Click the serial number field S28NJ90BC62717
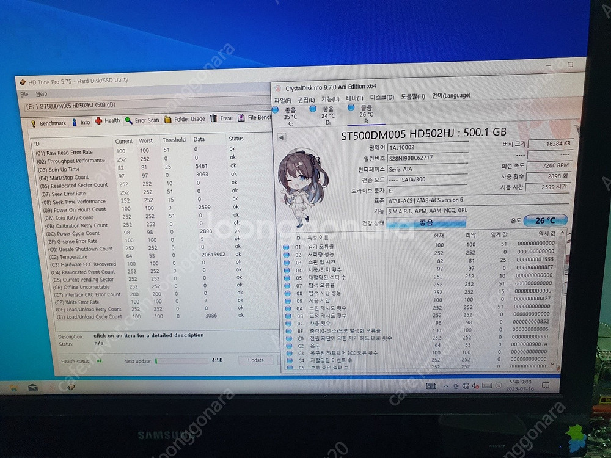The image size is (611, 458). [x=428, y=158]
